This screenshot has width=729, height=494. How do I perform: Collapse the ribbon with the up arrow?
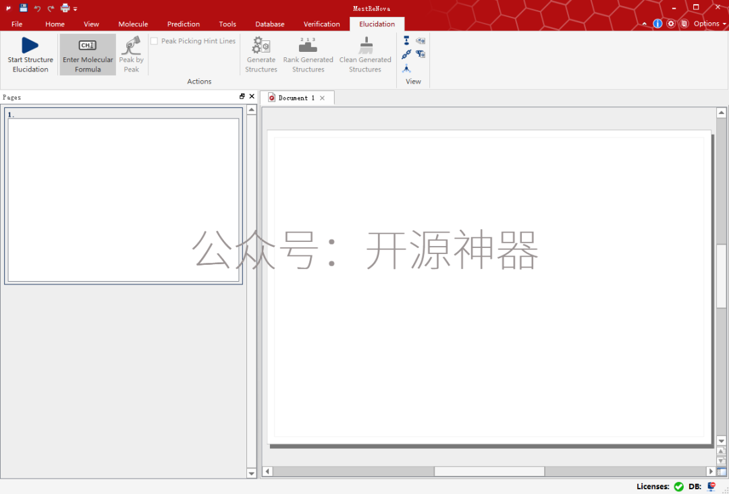[645, 24]
